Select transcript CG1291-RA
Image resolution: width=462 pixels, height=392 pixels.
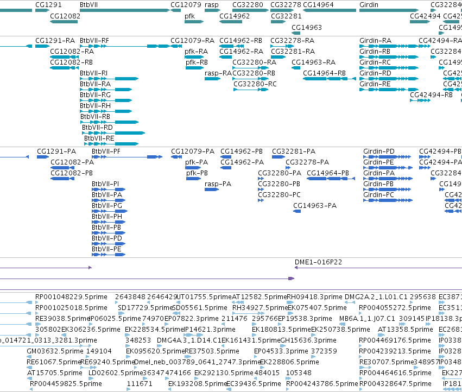43,46
